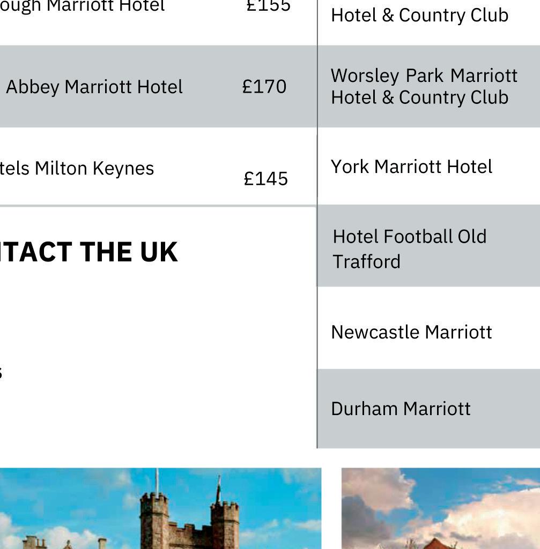Viewport: 540px width, 549px height.
Task: Open the castle photo thumbnail
Action: tap(160, 509)
